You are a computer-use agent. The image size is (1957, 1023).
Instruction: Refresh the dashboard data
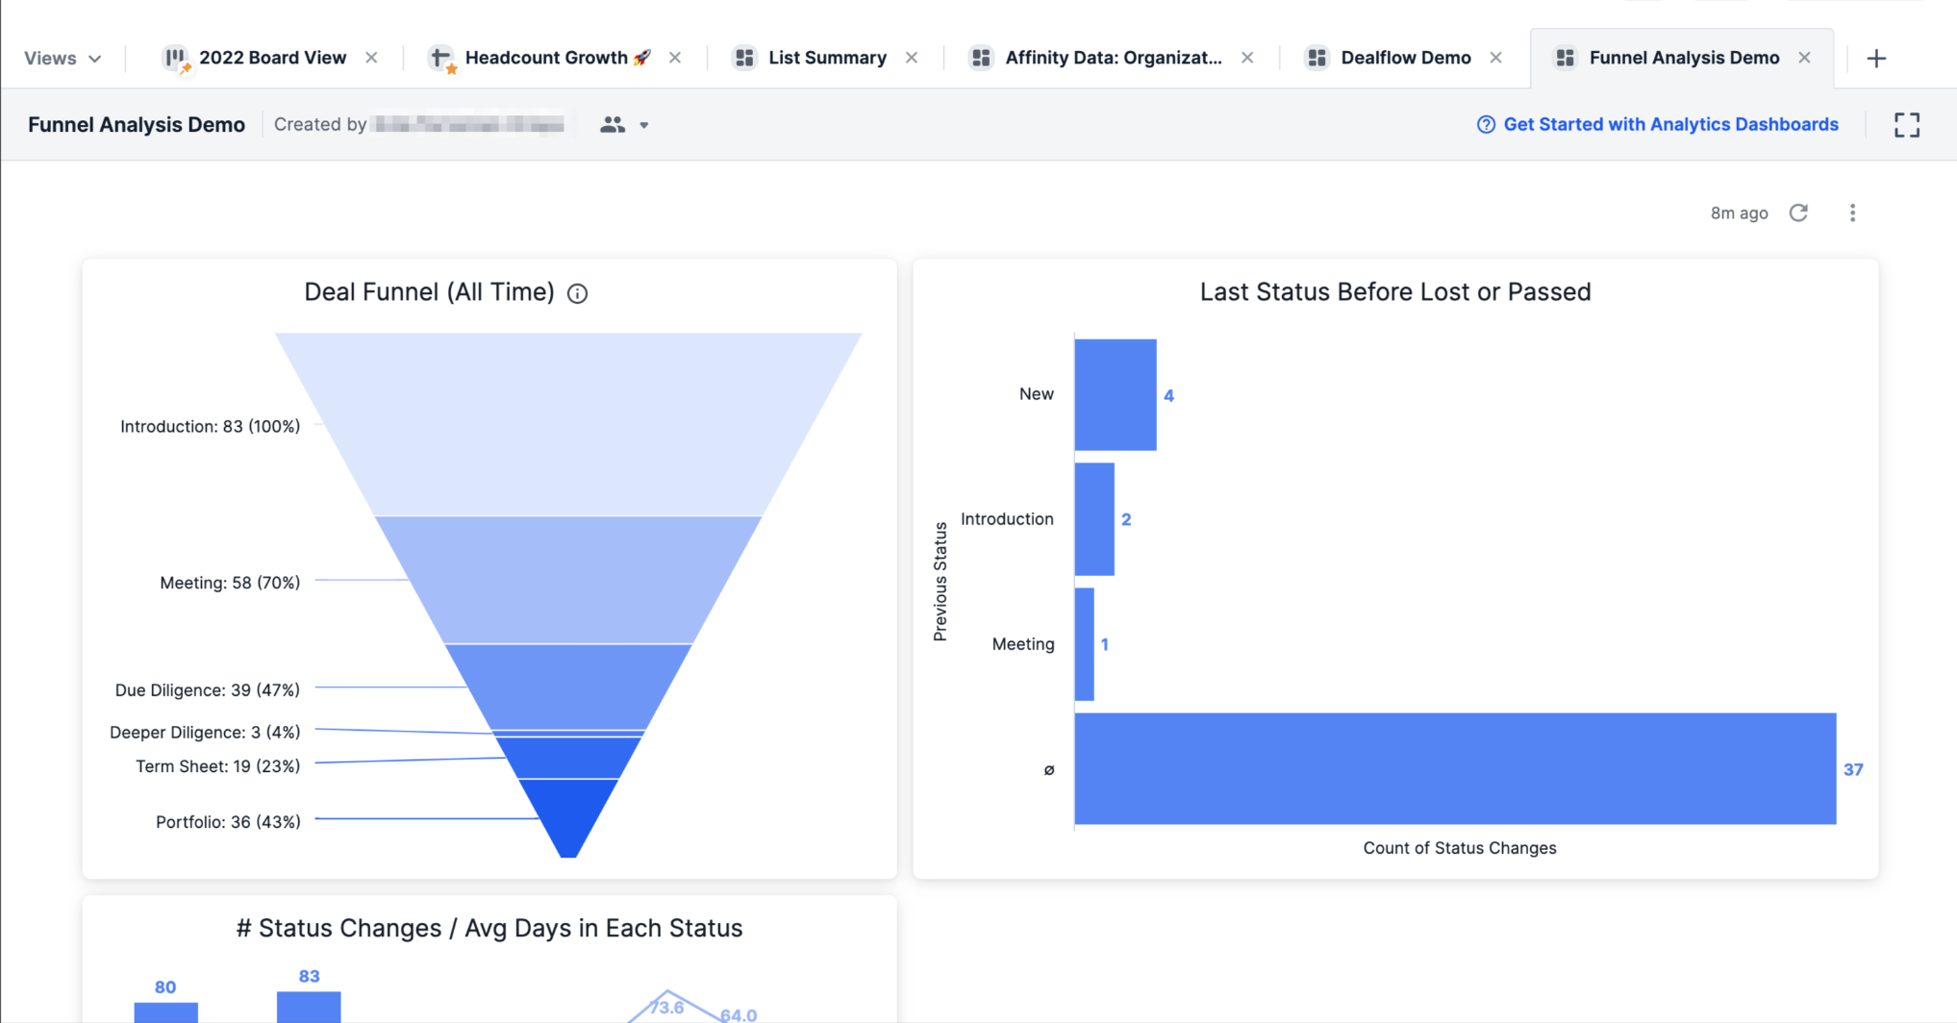[x=1798, y=212]
